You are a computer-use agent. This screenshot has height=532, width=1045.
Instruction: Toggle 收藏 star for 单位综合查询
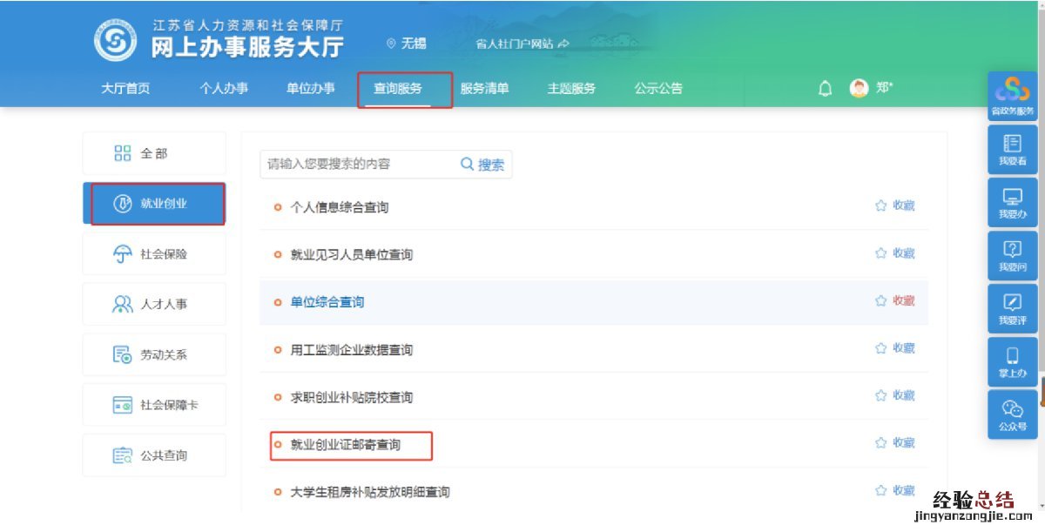(x=880, y=300)
